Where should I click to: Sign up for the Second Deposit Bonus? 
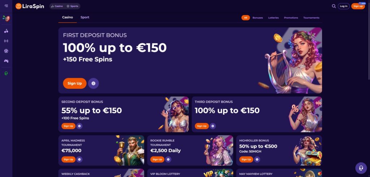(68, 126)
